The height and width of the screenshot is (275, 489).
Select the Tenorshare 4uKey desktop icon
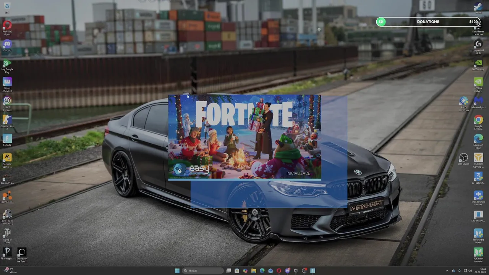pos(478,236)
